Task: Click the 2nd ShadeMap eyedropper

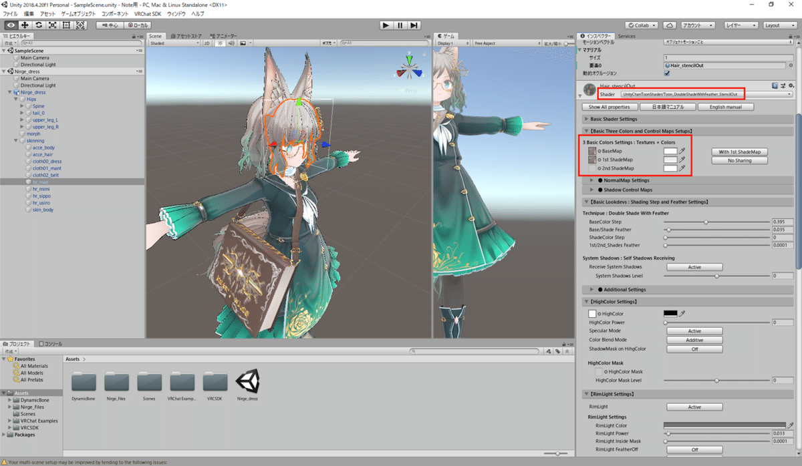Action: [x=682, y=168]
